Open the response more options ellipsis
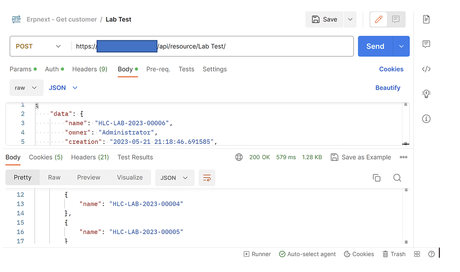 click(403, 157)
